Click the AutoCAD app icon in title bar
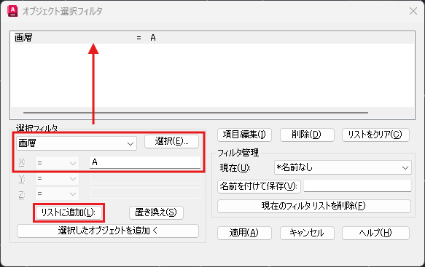This screenshot has height=267, width=425. coord(12,11)
